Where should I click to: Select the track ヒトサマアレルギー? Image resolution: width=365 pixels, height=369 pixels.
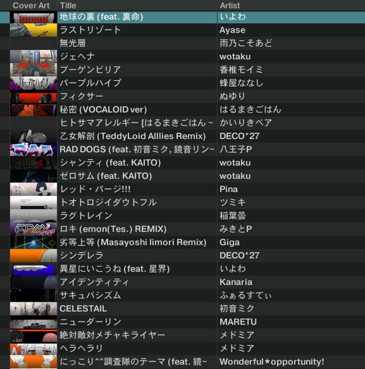[x=137, y=123]
